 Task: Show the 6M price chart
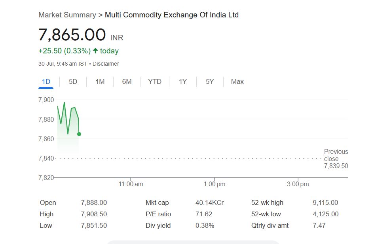[x=127, y=81]
